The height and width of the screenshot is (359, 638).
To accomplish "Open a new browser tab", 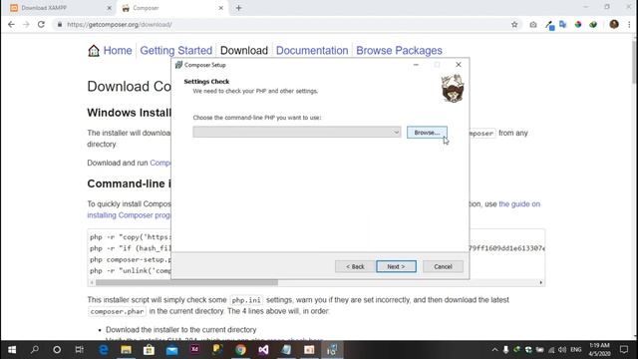I will 239,8.
